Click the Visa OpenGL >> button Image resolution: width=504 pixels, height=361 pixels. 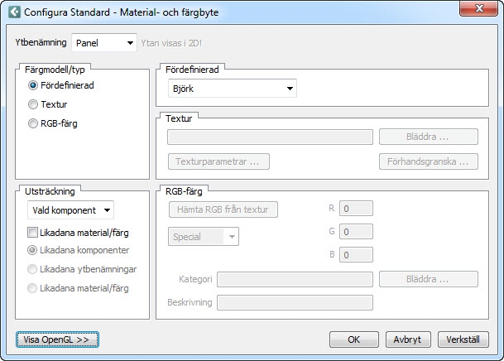[x=57, y=339]
